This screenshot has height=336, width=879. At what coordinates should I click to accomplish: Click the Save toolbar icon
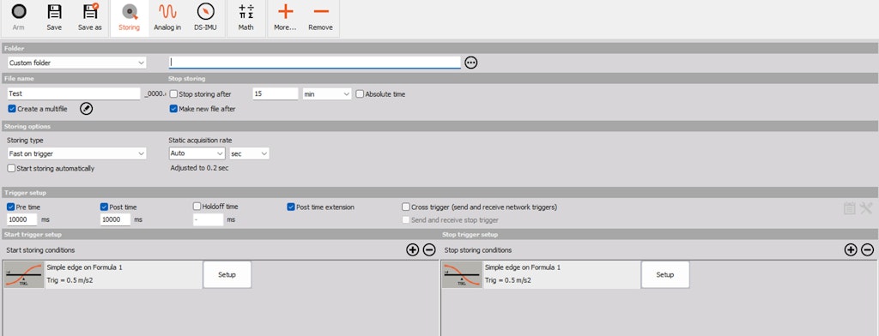point(54,12)
